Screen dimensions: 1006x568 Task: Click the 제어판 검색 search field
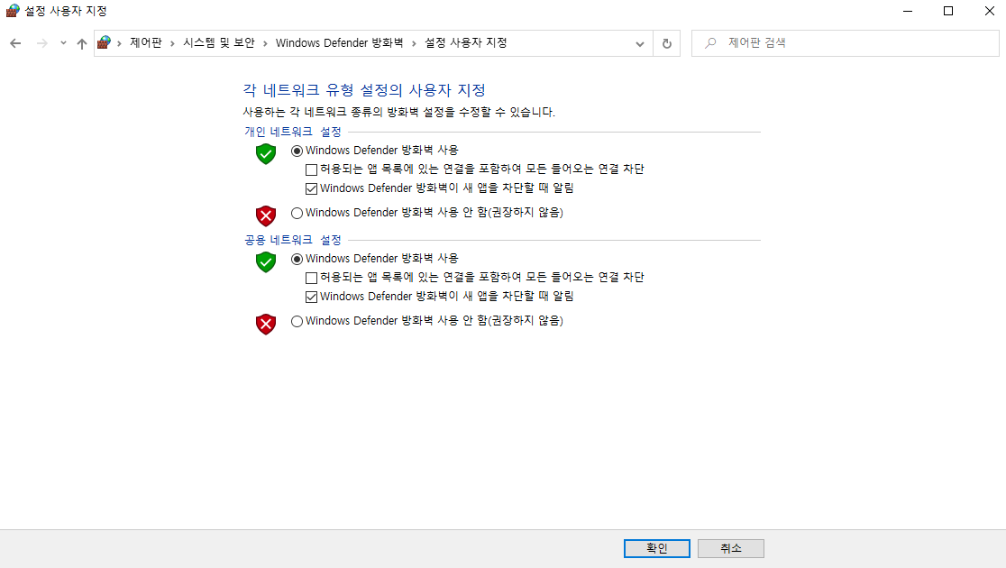pos(845,43)
